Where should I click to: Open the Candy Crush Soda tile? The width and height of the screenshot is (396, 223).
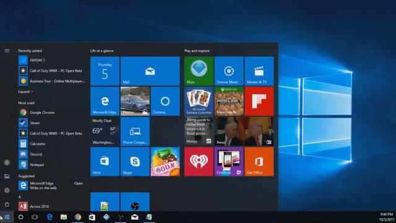point(165,162)
